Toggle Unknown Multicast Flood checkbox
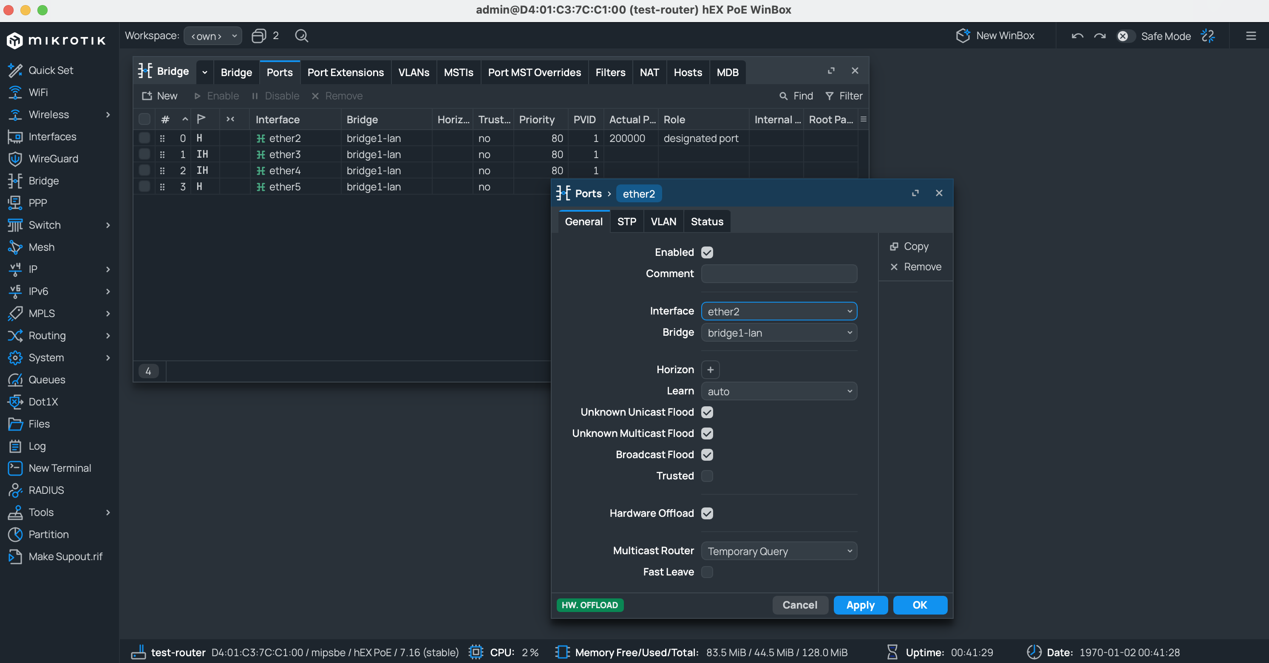The width and height of the screenshot is (1269, 663). coord(707,433)
